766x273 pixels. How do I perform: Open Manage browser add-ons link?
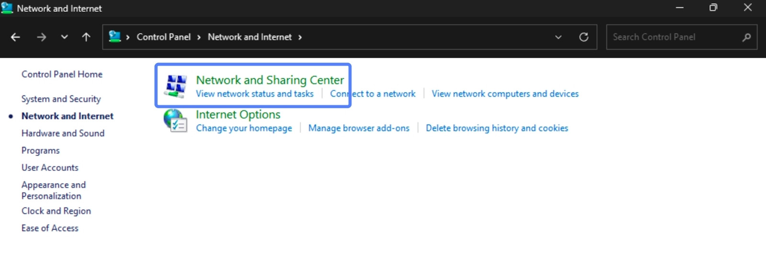coord(359,128)
